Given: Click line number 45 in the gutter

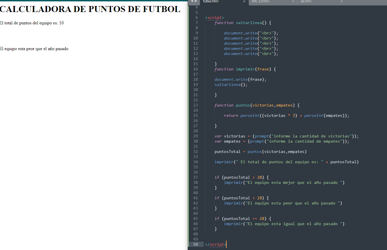Looking at the screenshot, I should 195,218.
